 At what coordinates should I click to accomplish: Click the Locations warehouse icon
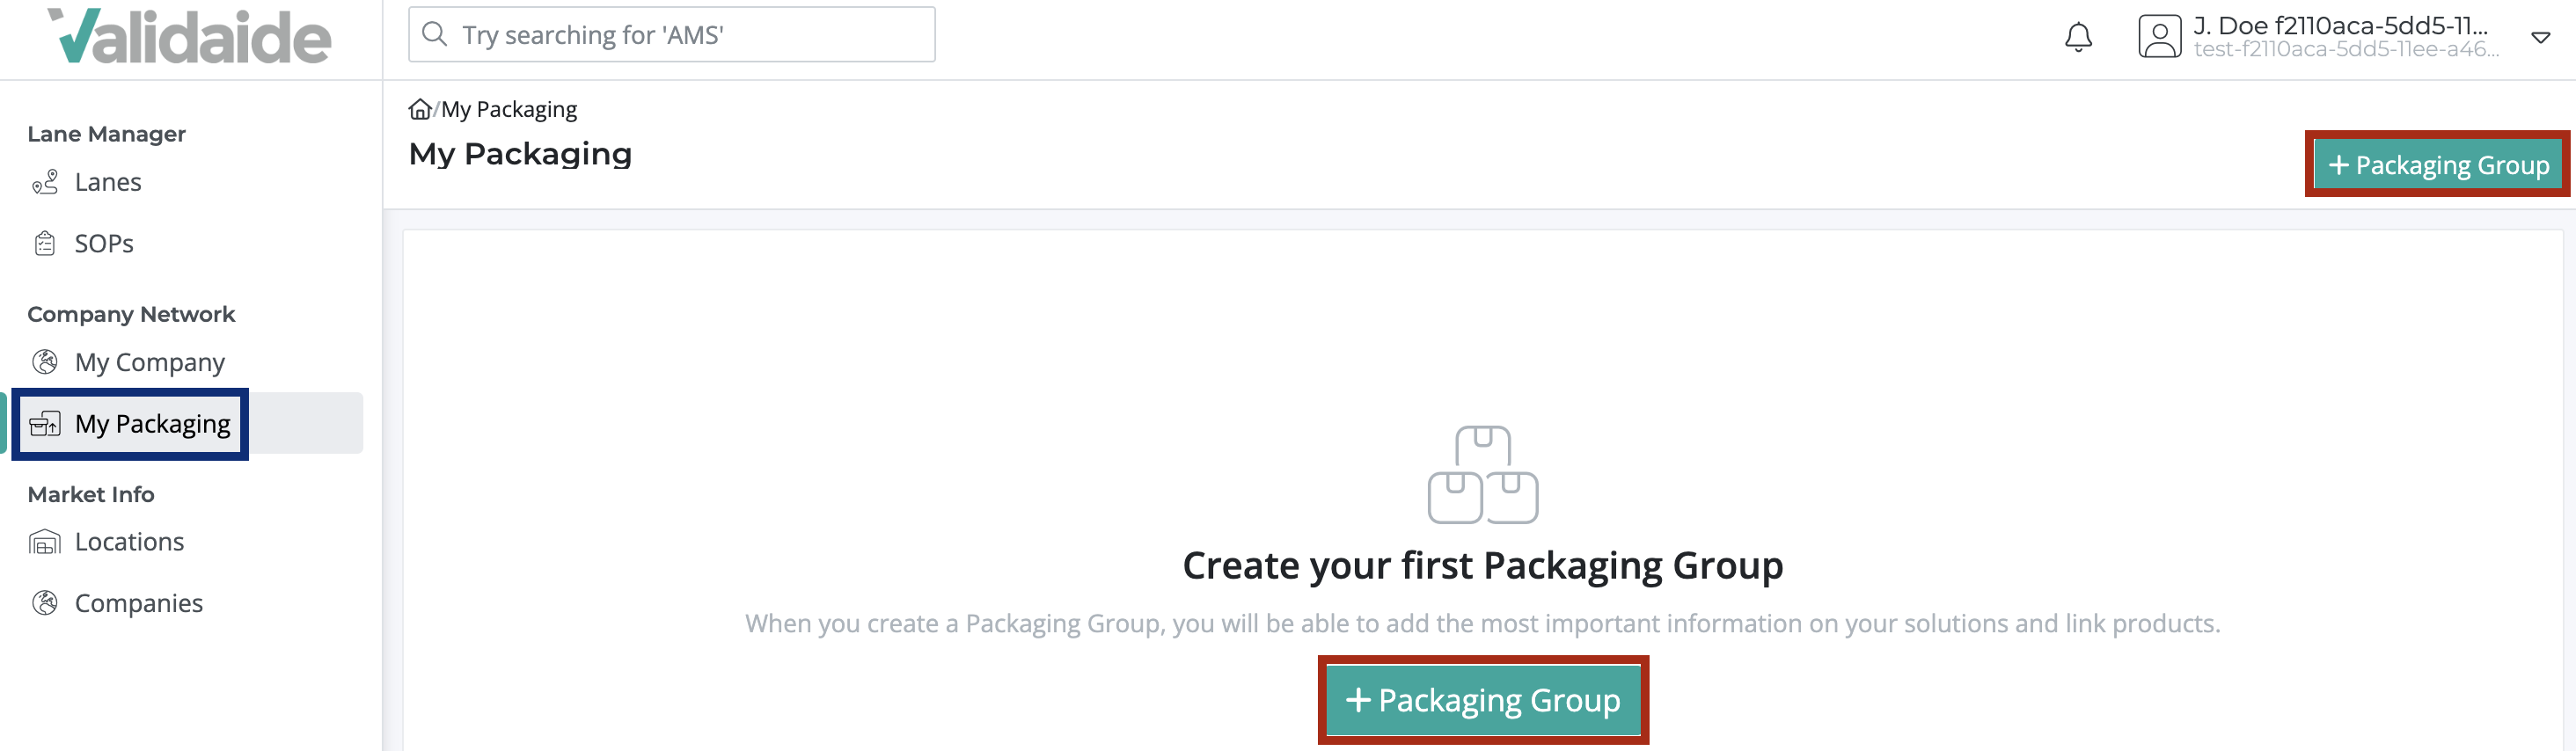(44, 541)
